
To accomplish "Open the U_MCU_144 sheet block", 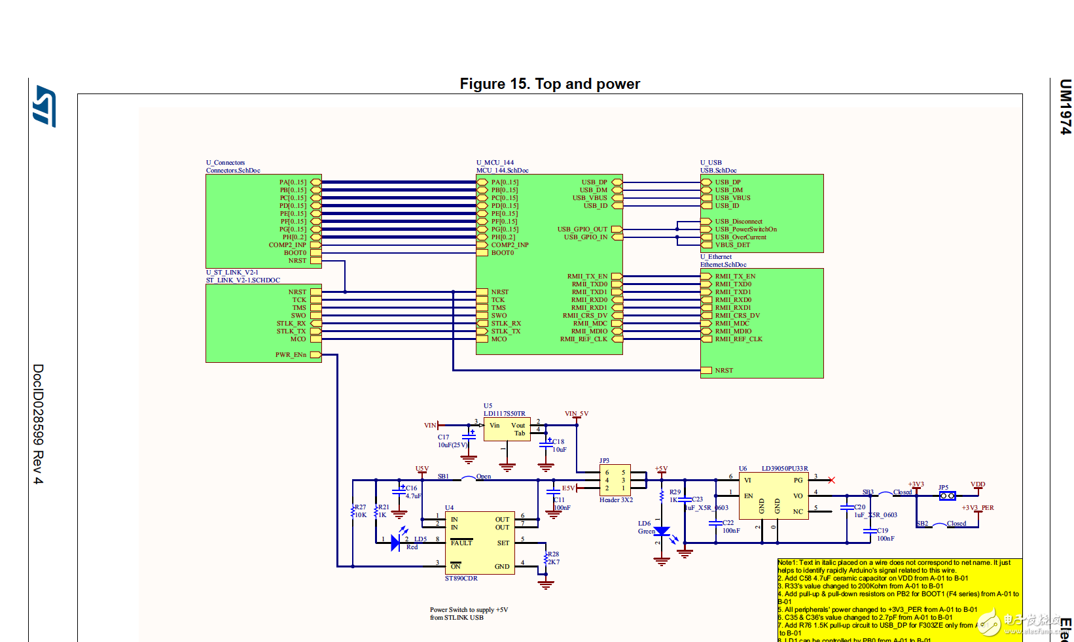I will [549, 265].
